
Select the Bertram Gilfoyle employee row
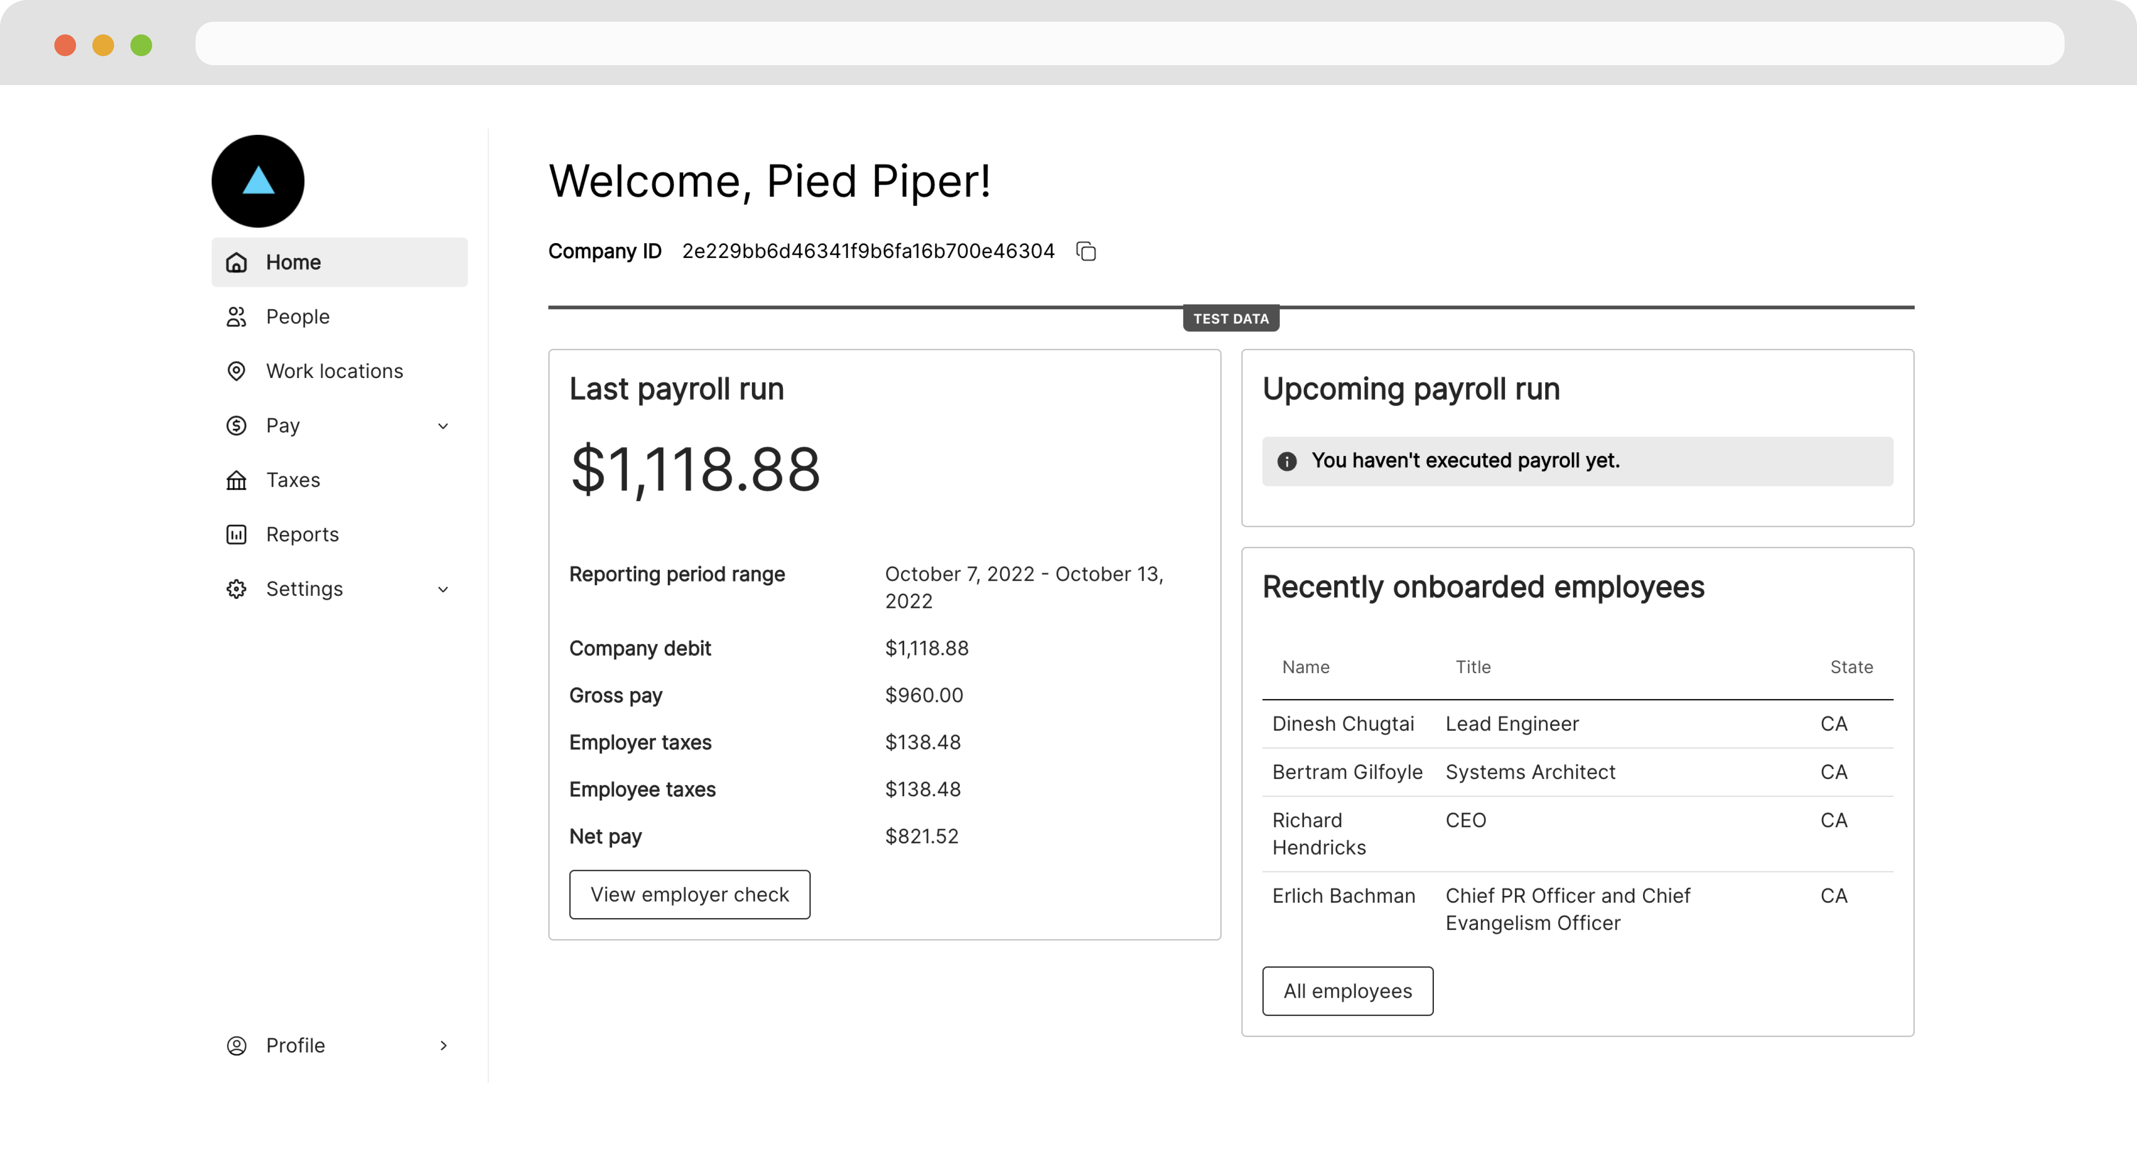pyautogui.click(x=1578, y=772)
